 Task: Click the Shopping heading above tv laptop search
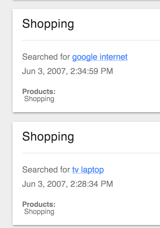tap(48, 137)
